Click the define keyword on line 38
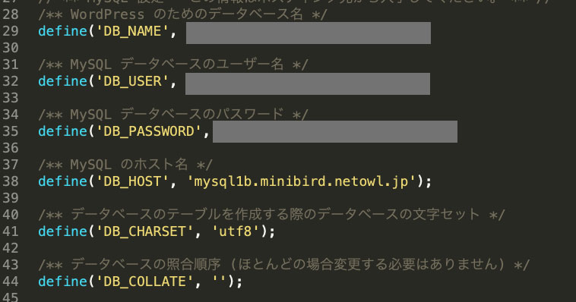This screenshot has height=302, width=576. point(62,181)
